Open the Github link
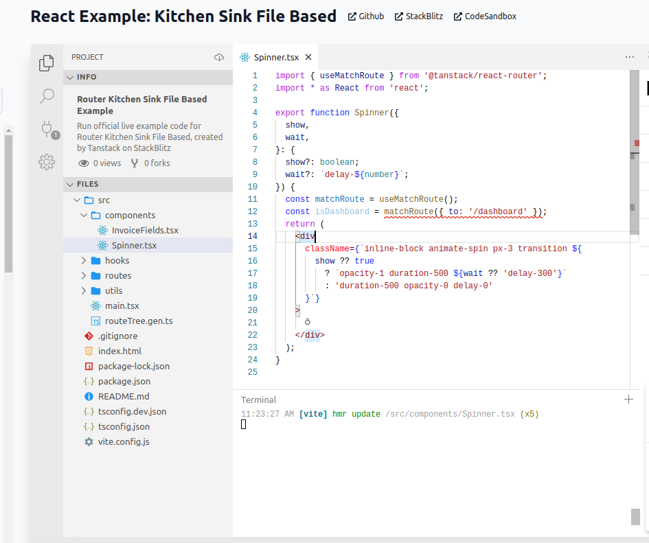The width and height of the screenshot is (649, 543). click(x=366, y=16)
